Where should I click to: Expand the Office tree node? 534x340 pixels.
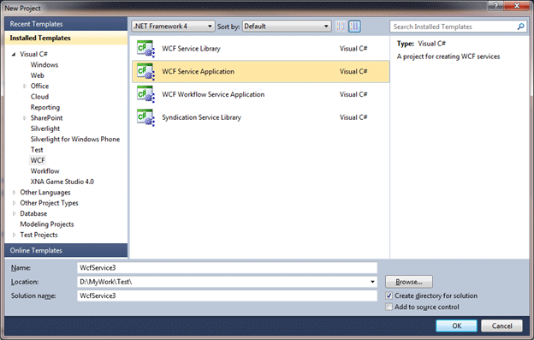25,86
